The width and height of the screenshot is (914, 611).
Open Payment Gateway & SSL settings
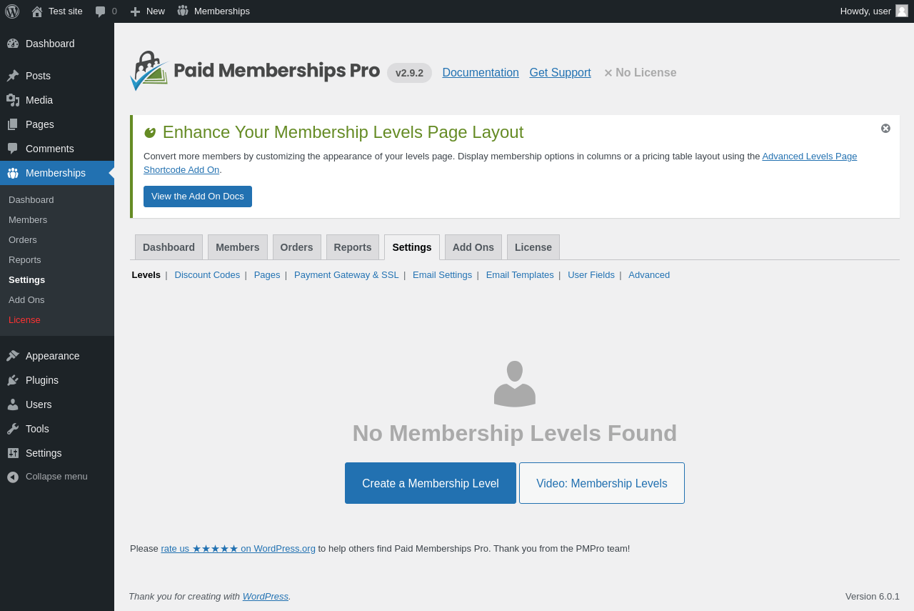coord(346,274)
